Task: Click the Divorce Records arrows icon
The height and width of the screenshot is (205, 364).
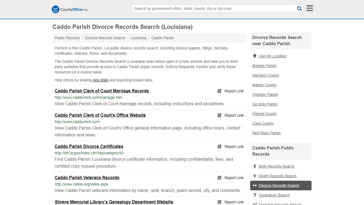Action: [255, 186]
